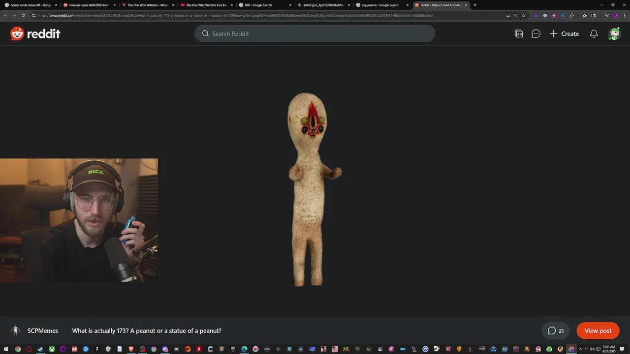
Task: Launch Chrome from the taskbar start
Action: 18,349
